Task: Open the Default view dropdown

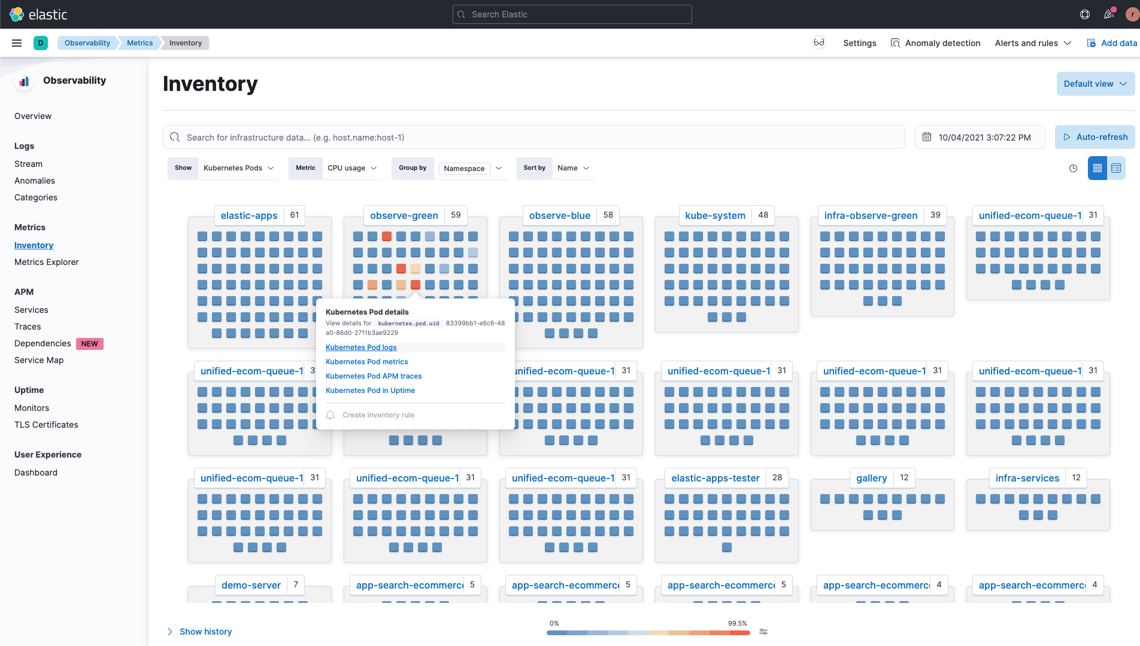Action: [1096, 84]
